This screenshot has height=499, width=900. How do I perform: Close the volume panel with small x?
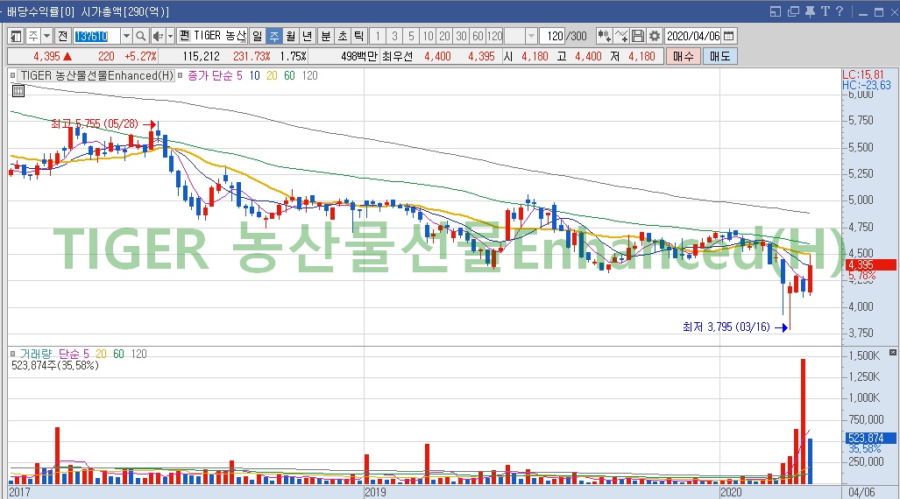tap(892, 352)
